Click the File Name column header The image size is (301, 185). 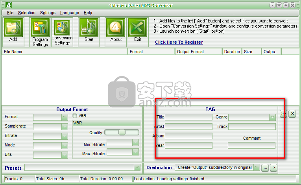coord(65,52)
